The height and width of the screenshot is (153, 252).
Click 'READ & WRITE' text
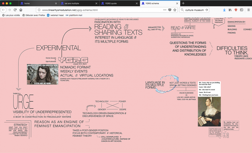click(x=183, y=28)
